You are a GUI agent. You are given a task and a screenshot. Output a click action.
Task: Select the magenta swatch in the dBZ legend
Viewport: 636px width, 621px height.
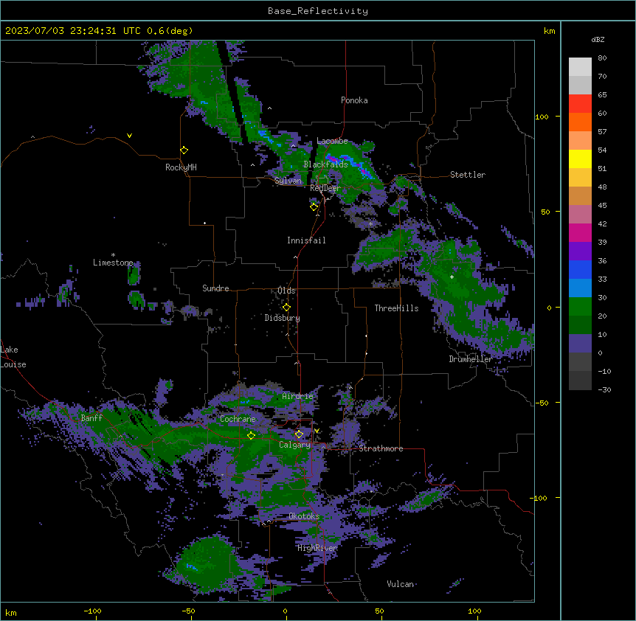pos(580,232)
